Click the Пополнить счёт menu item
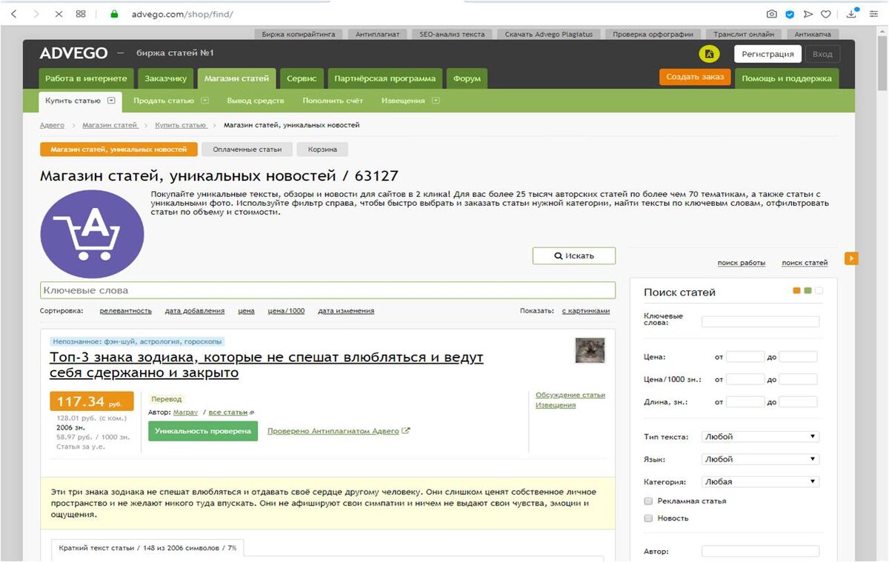Image resolution: width=889 pixels, height=562 pixels. (333, 101)
